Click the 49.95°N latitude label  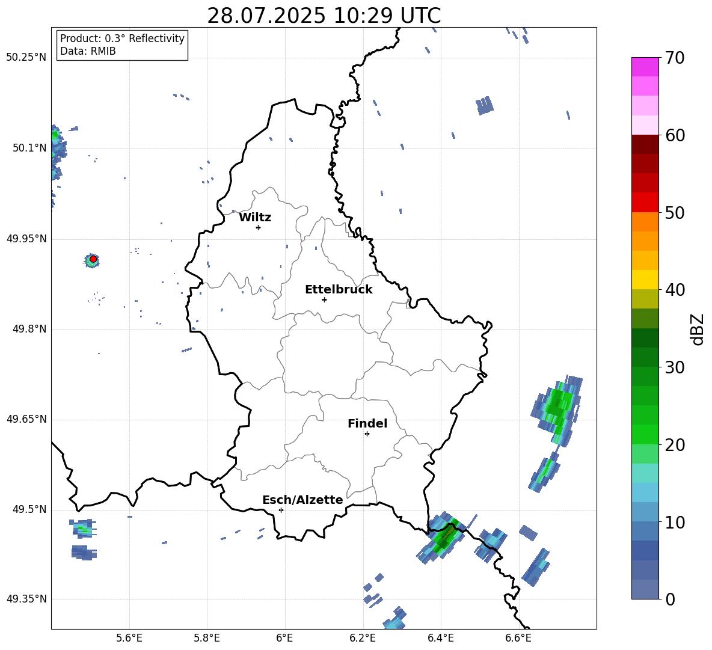click(x=26, y=239)
